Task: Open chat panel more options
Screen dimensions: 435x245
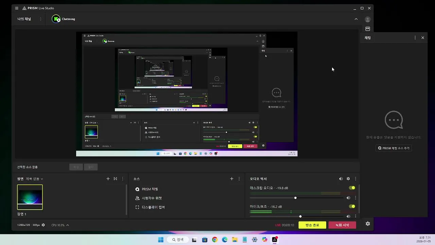Action: tap(415, 38)
